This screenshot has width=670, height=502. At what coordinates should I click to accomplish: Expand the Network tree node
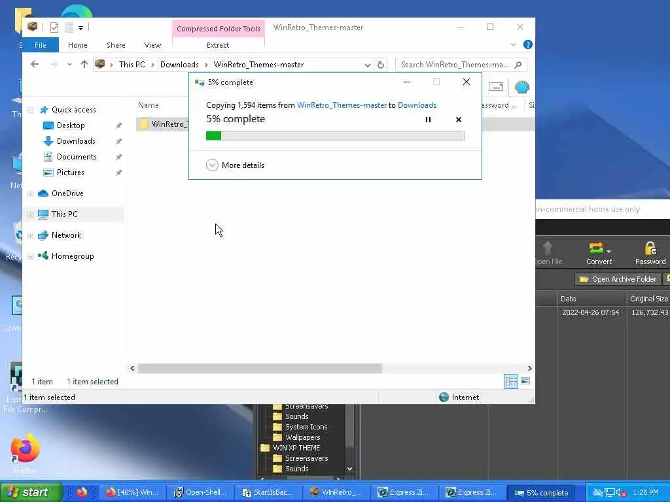pos(31,235)
